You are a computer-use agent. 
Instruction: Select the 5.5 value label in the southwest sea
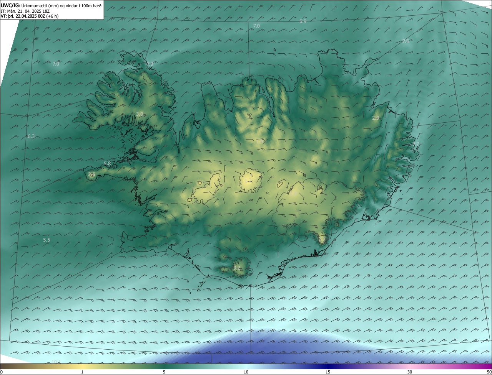click(47, 240)
